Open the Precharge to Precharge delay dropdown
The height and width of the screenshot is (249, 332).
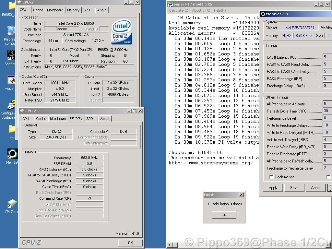pos(327,168)
